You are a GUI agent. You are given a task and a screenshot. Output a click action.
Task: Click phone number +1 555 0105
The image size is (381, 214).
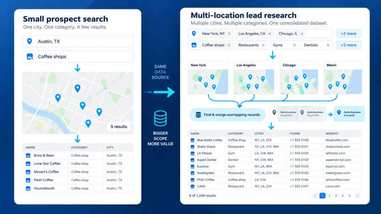(x=299, y=173)
